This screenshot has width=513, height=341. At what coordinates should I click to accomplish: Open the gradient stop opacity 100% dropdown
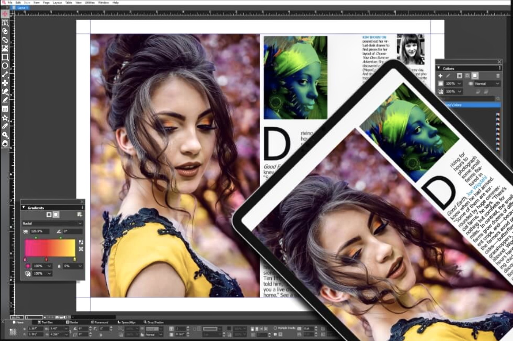42,274
